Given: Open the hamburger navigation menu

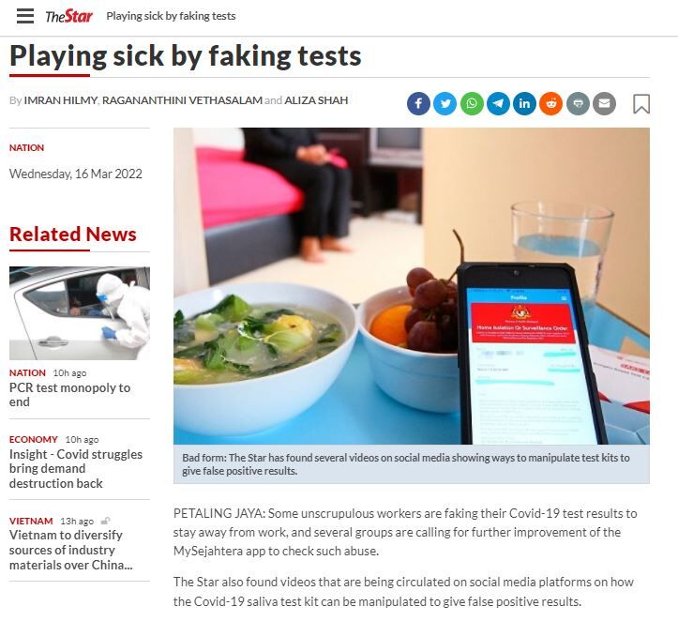Looking at the screenshot, I should point(25,16).
